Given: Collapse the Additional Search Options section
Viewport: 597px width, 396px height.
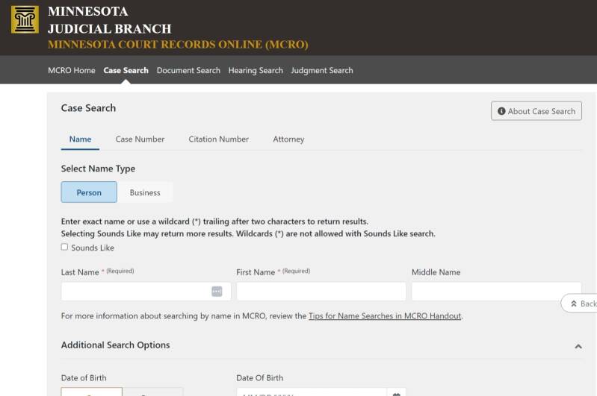Looking at the screenshot, I should [x=578, y=346].
